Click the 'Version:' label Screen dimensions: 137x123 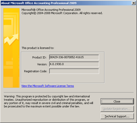pos(42,64)
